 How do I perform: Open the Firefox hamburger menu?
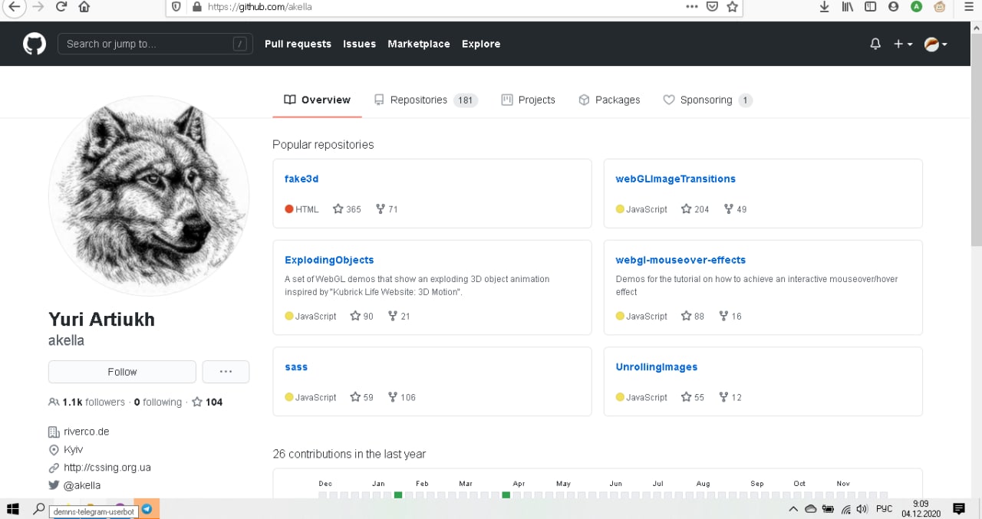click(x=968, y=6)
